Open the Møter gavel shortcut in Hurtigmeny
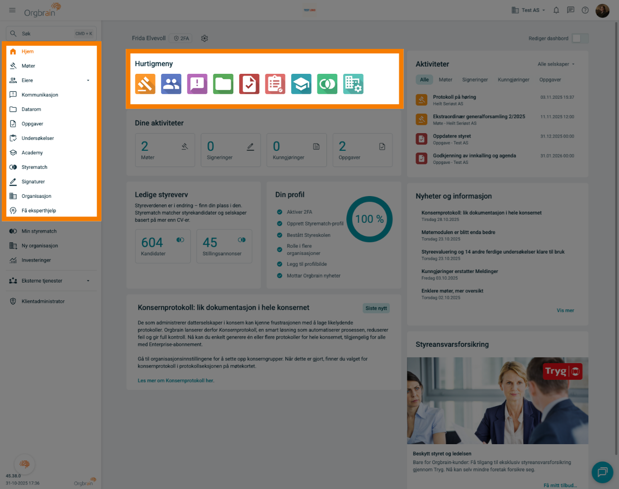 point(145,84)
